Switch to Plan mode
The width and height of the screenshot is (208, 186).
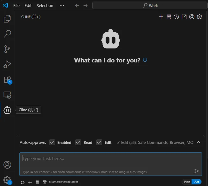click(187, 182)
